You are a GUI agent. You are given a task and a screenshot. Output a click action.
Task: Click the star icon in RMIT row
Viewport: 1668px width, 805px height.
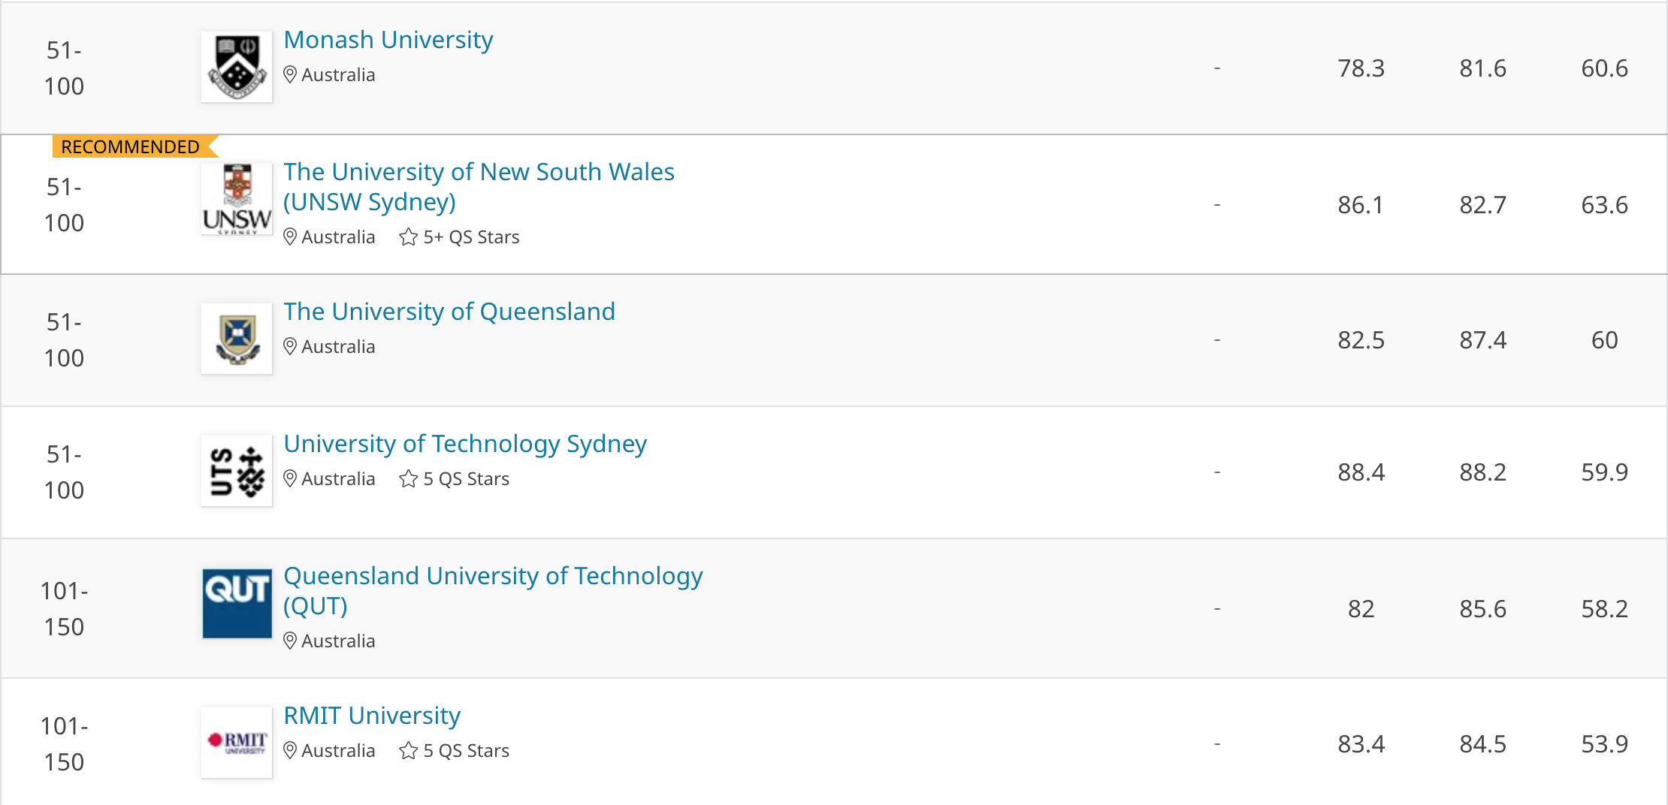point(409,751)
